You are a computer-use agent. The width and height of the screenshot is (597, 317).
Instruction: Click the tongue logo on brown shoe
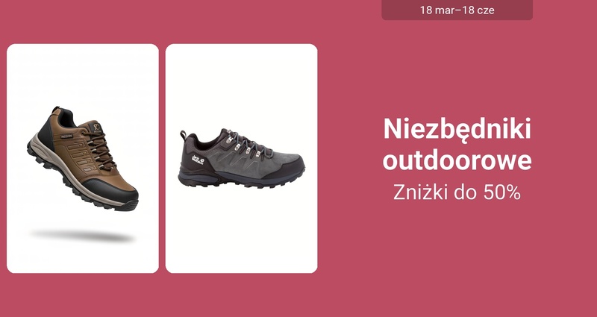(x=96, y=127)
